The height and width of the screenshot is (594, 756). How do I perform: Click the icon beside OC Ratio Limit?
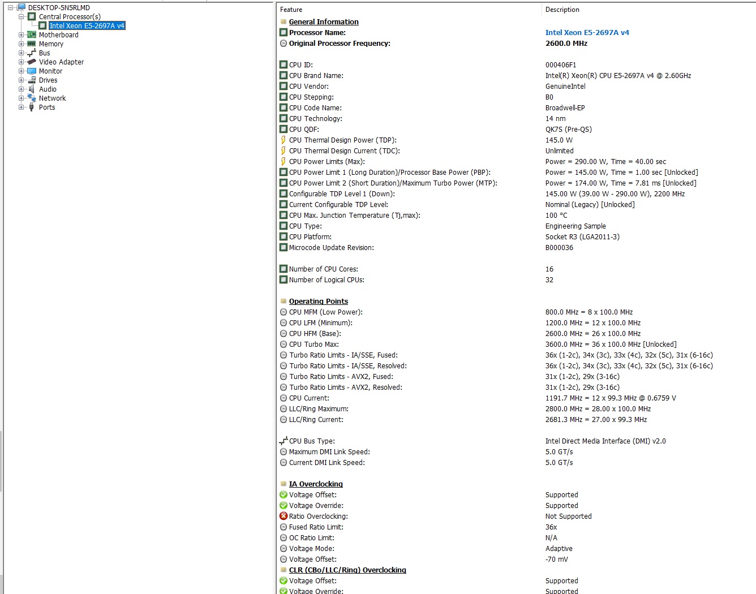tap(283, 538)
